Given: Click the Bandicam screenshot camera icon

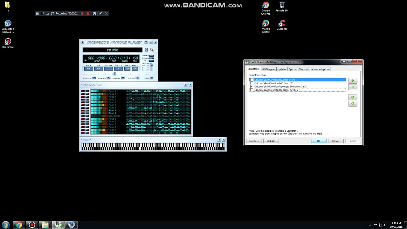Looking at the screenshot, I should (94, 14).
